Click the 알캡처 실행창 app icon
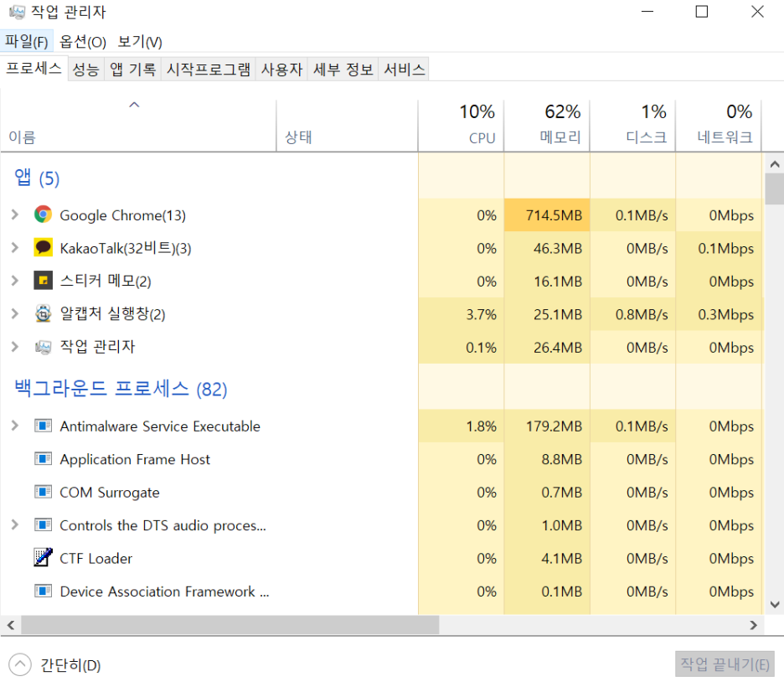Image resolution: width=784 pixels, height=687 pixels. [43, 313]
